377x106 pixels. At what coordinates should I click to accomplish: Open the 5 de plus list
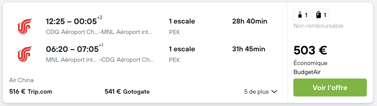[261, 92]
